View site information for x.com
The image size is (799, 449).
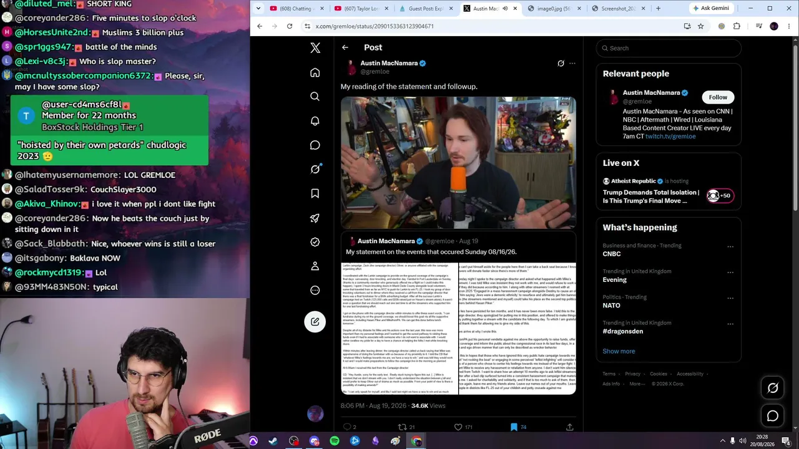pos(307,26)
